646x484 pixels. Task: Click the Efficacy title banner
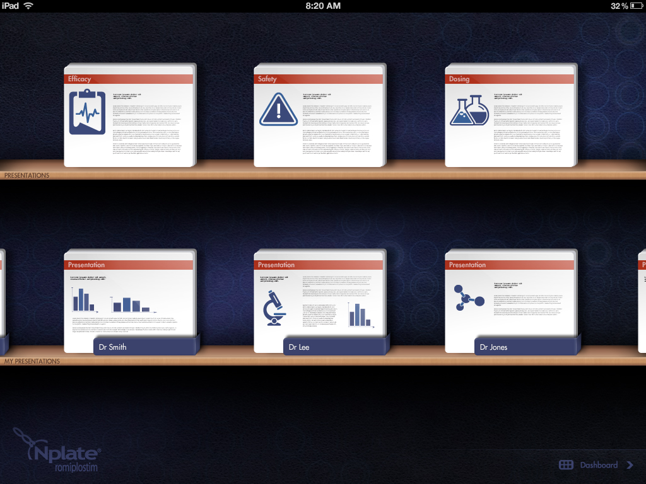[x=129, y=79]
